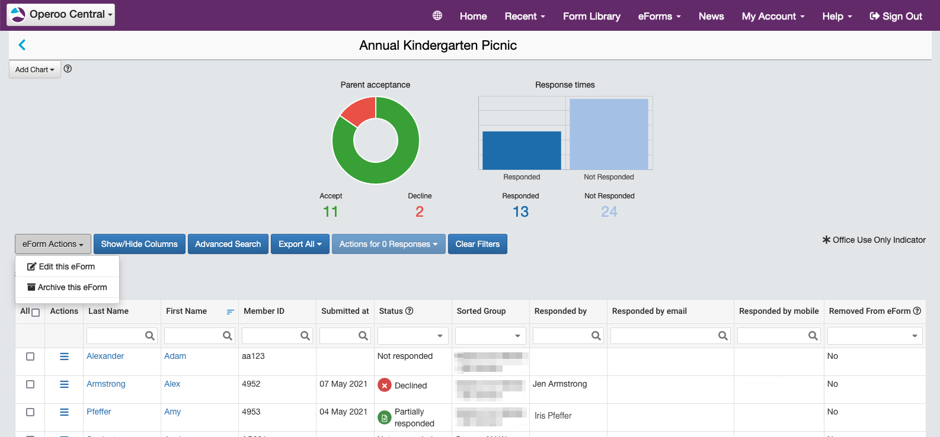Click the Status column help icon
This screenshot has width=940, height=437.
[409, 311]
